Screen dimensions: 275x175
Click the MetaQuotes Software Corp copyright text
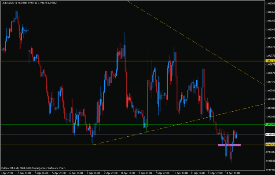pyautogui.click(x=34, y=168)
